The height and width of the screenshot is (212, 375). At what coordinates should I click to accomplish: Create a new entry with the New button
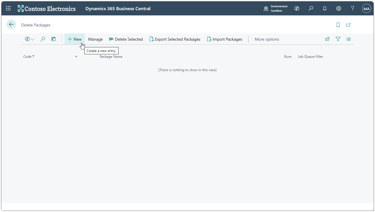(75, 39)
